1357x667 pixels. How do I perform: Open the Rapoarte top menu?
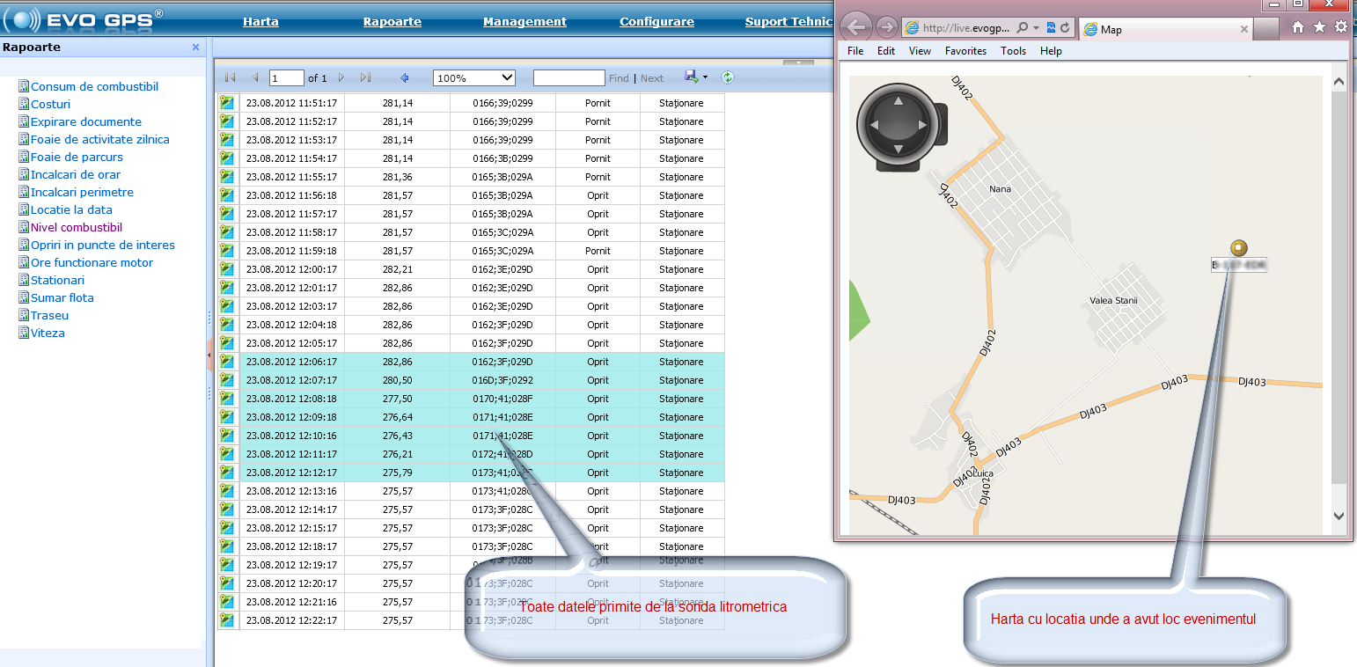392,22
